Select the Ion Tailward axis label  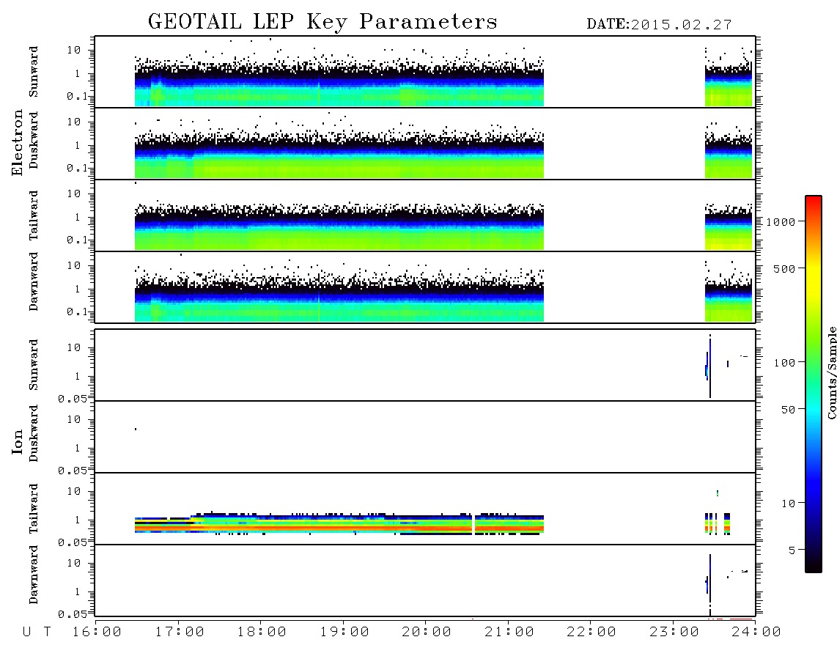[34, 509]
